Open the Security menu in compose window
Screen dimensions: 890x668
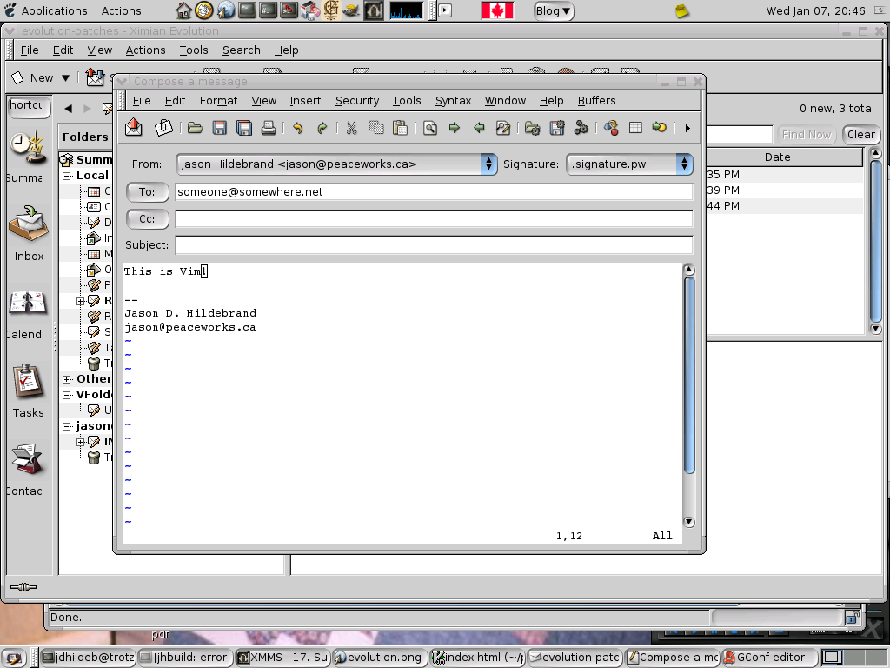pos(357,101)
